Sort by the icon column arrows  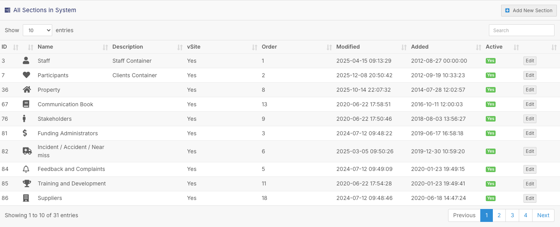pyautogui.click(x=31, y=47)
